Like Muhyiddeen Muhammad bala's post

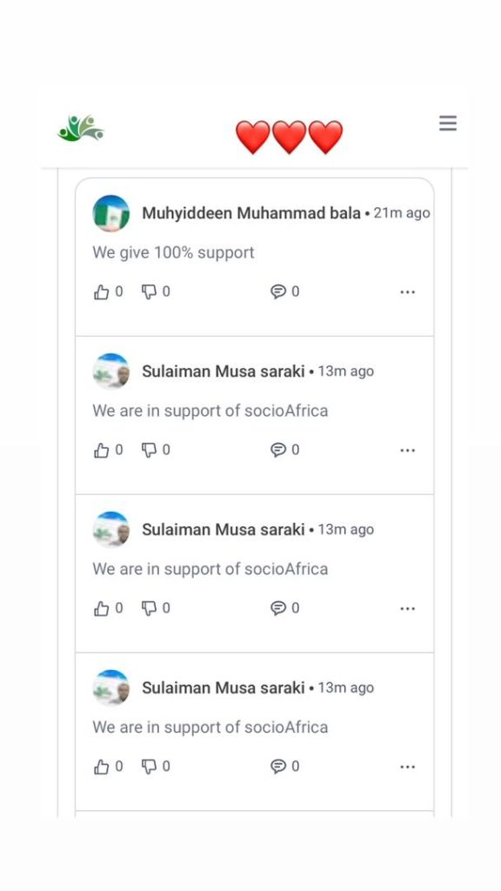click(x=101, y=292)
